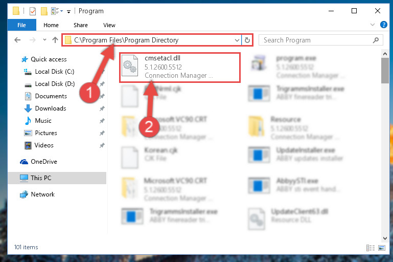Select the AbbyySTI.exe file
393x262 pixels.
pos(294,185)
